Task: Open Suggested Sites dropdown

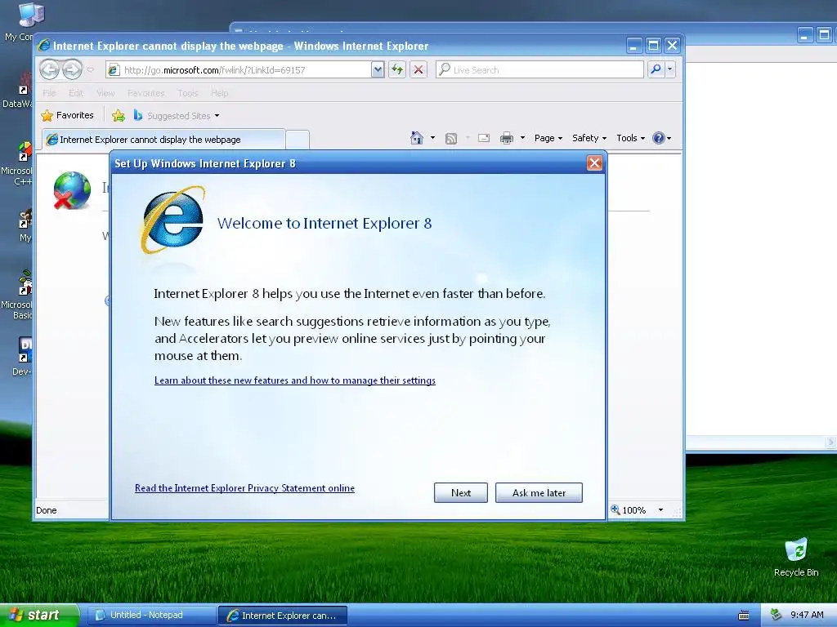Action: coord(177,115)
